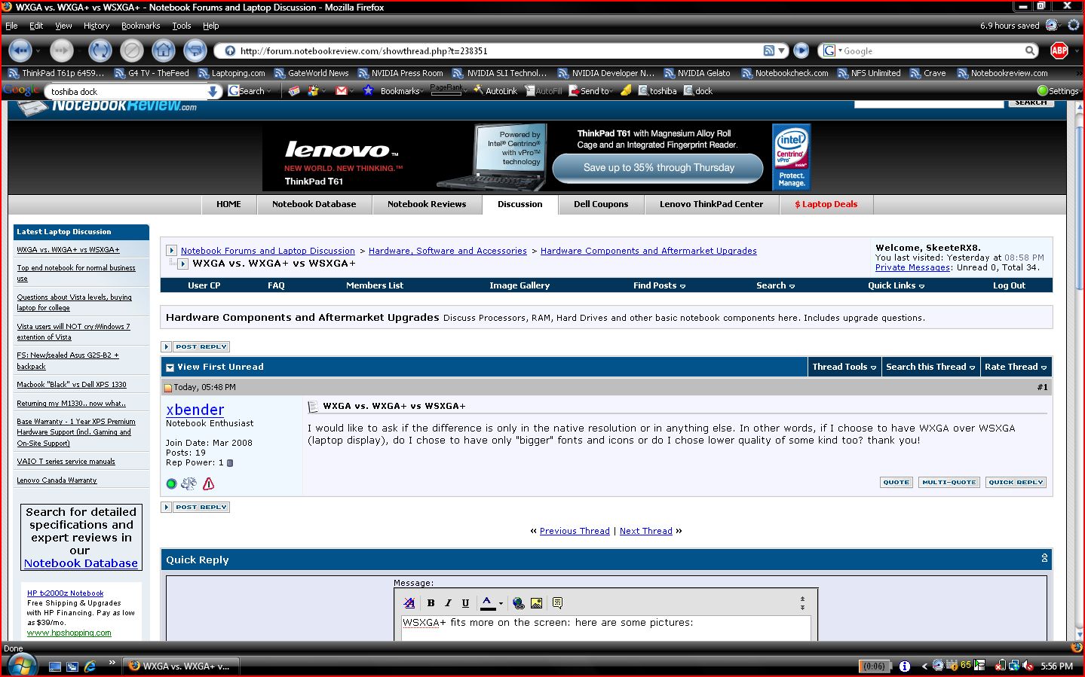Open the Lenovo ThinkPad T61 banner ad
Viewport: 1085px width, 677px height.
point(537,157)
